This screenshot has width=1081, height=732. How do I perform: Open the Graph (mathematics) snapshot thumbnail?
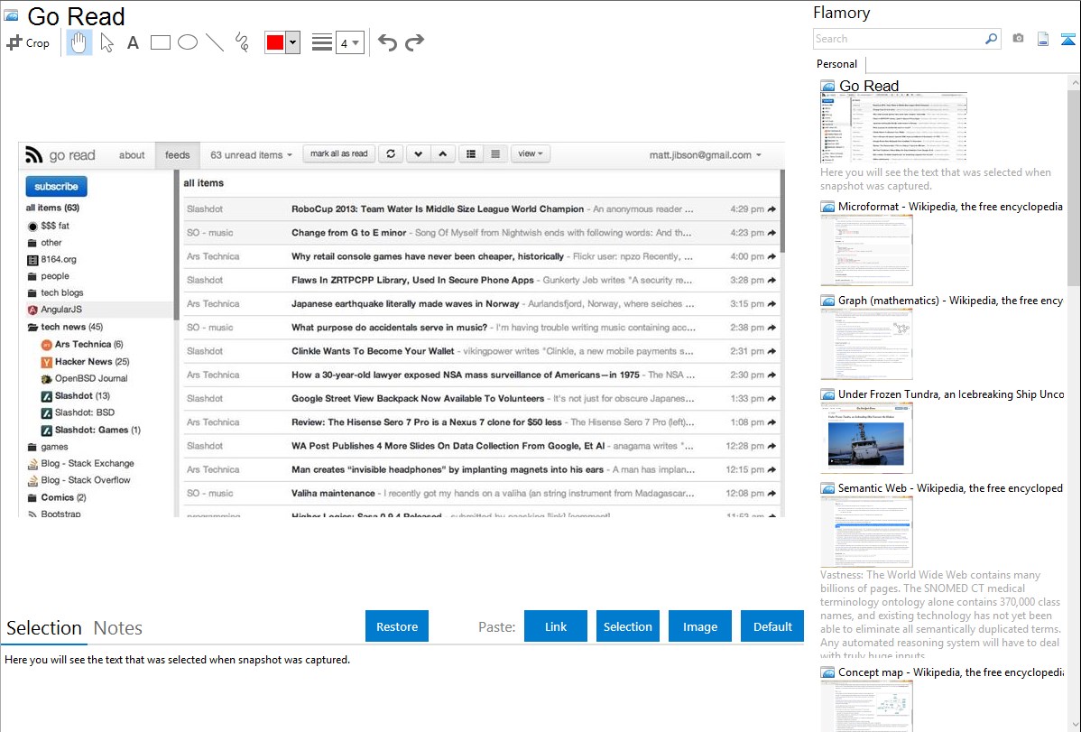(866, 344)
